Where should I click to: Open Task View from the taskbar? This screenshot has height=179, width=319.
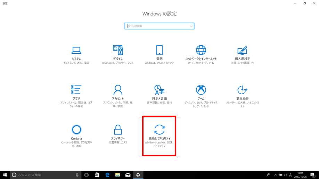coord(87,175)
